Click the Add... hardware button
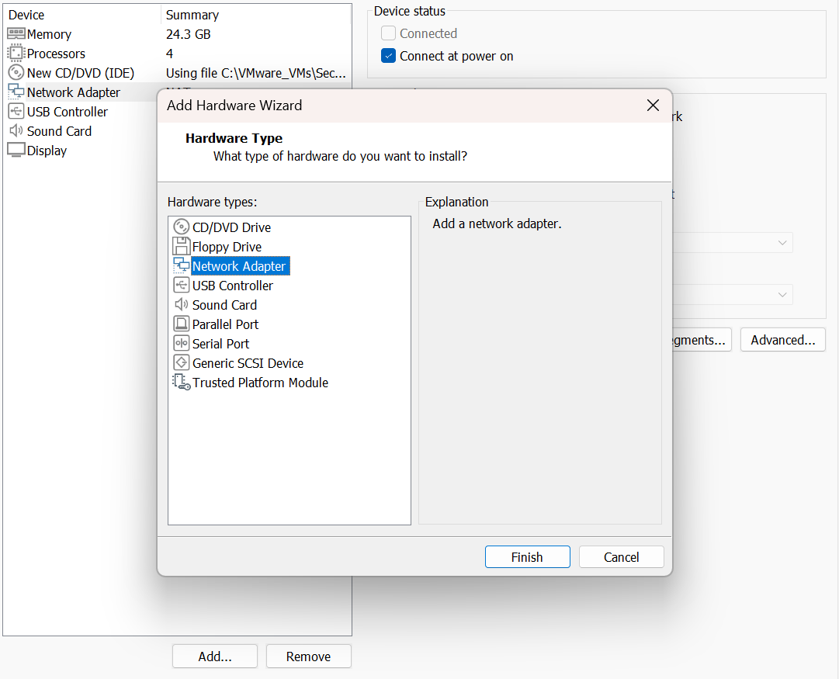The height and width of the screenshot is (679, 839). [215, 656]
